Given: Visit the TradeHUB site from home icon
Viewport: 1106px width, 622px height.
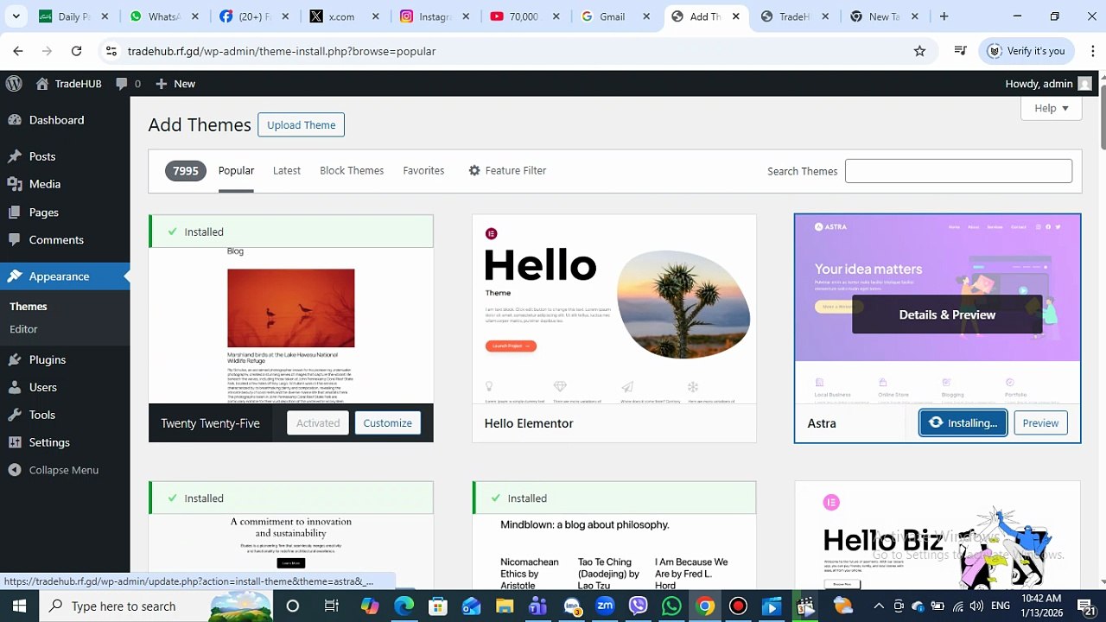Looking at the screenshot, I should pyautogui.click(x=68, y=84).
